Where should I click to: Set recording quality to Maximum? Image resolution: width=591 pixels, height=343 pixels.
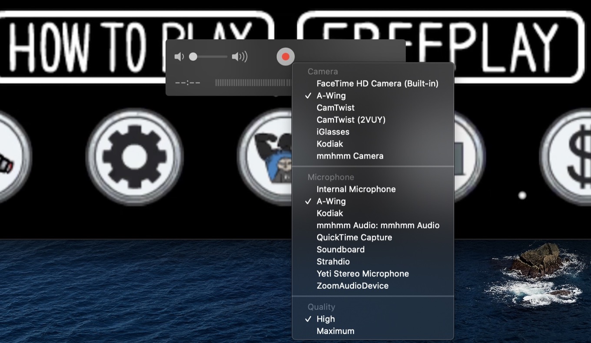coord(335,331)
